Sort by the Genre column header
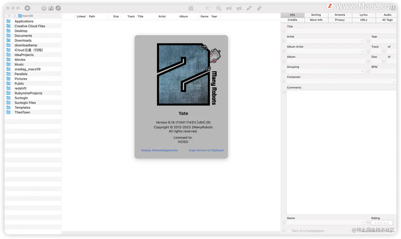Image resolution: width=401 pixels, height=239 pixels. click(x=204, y=16)
